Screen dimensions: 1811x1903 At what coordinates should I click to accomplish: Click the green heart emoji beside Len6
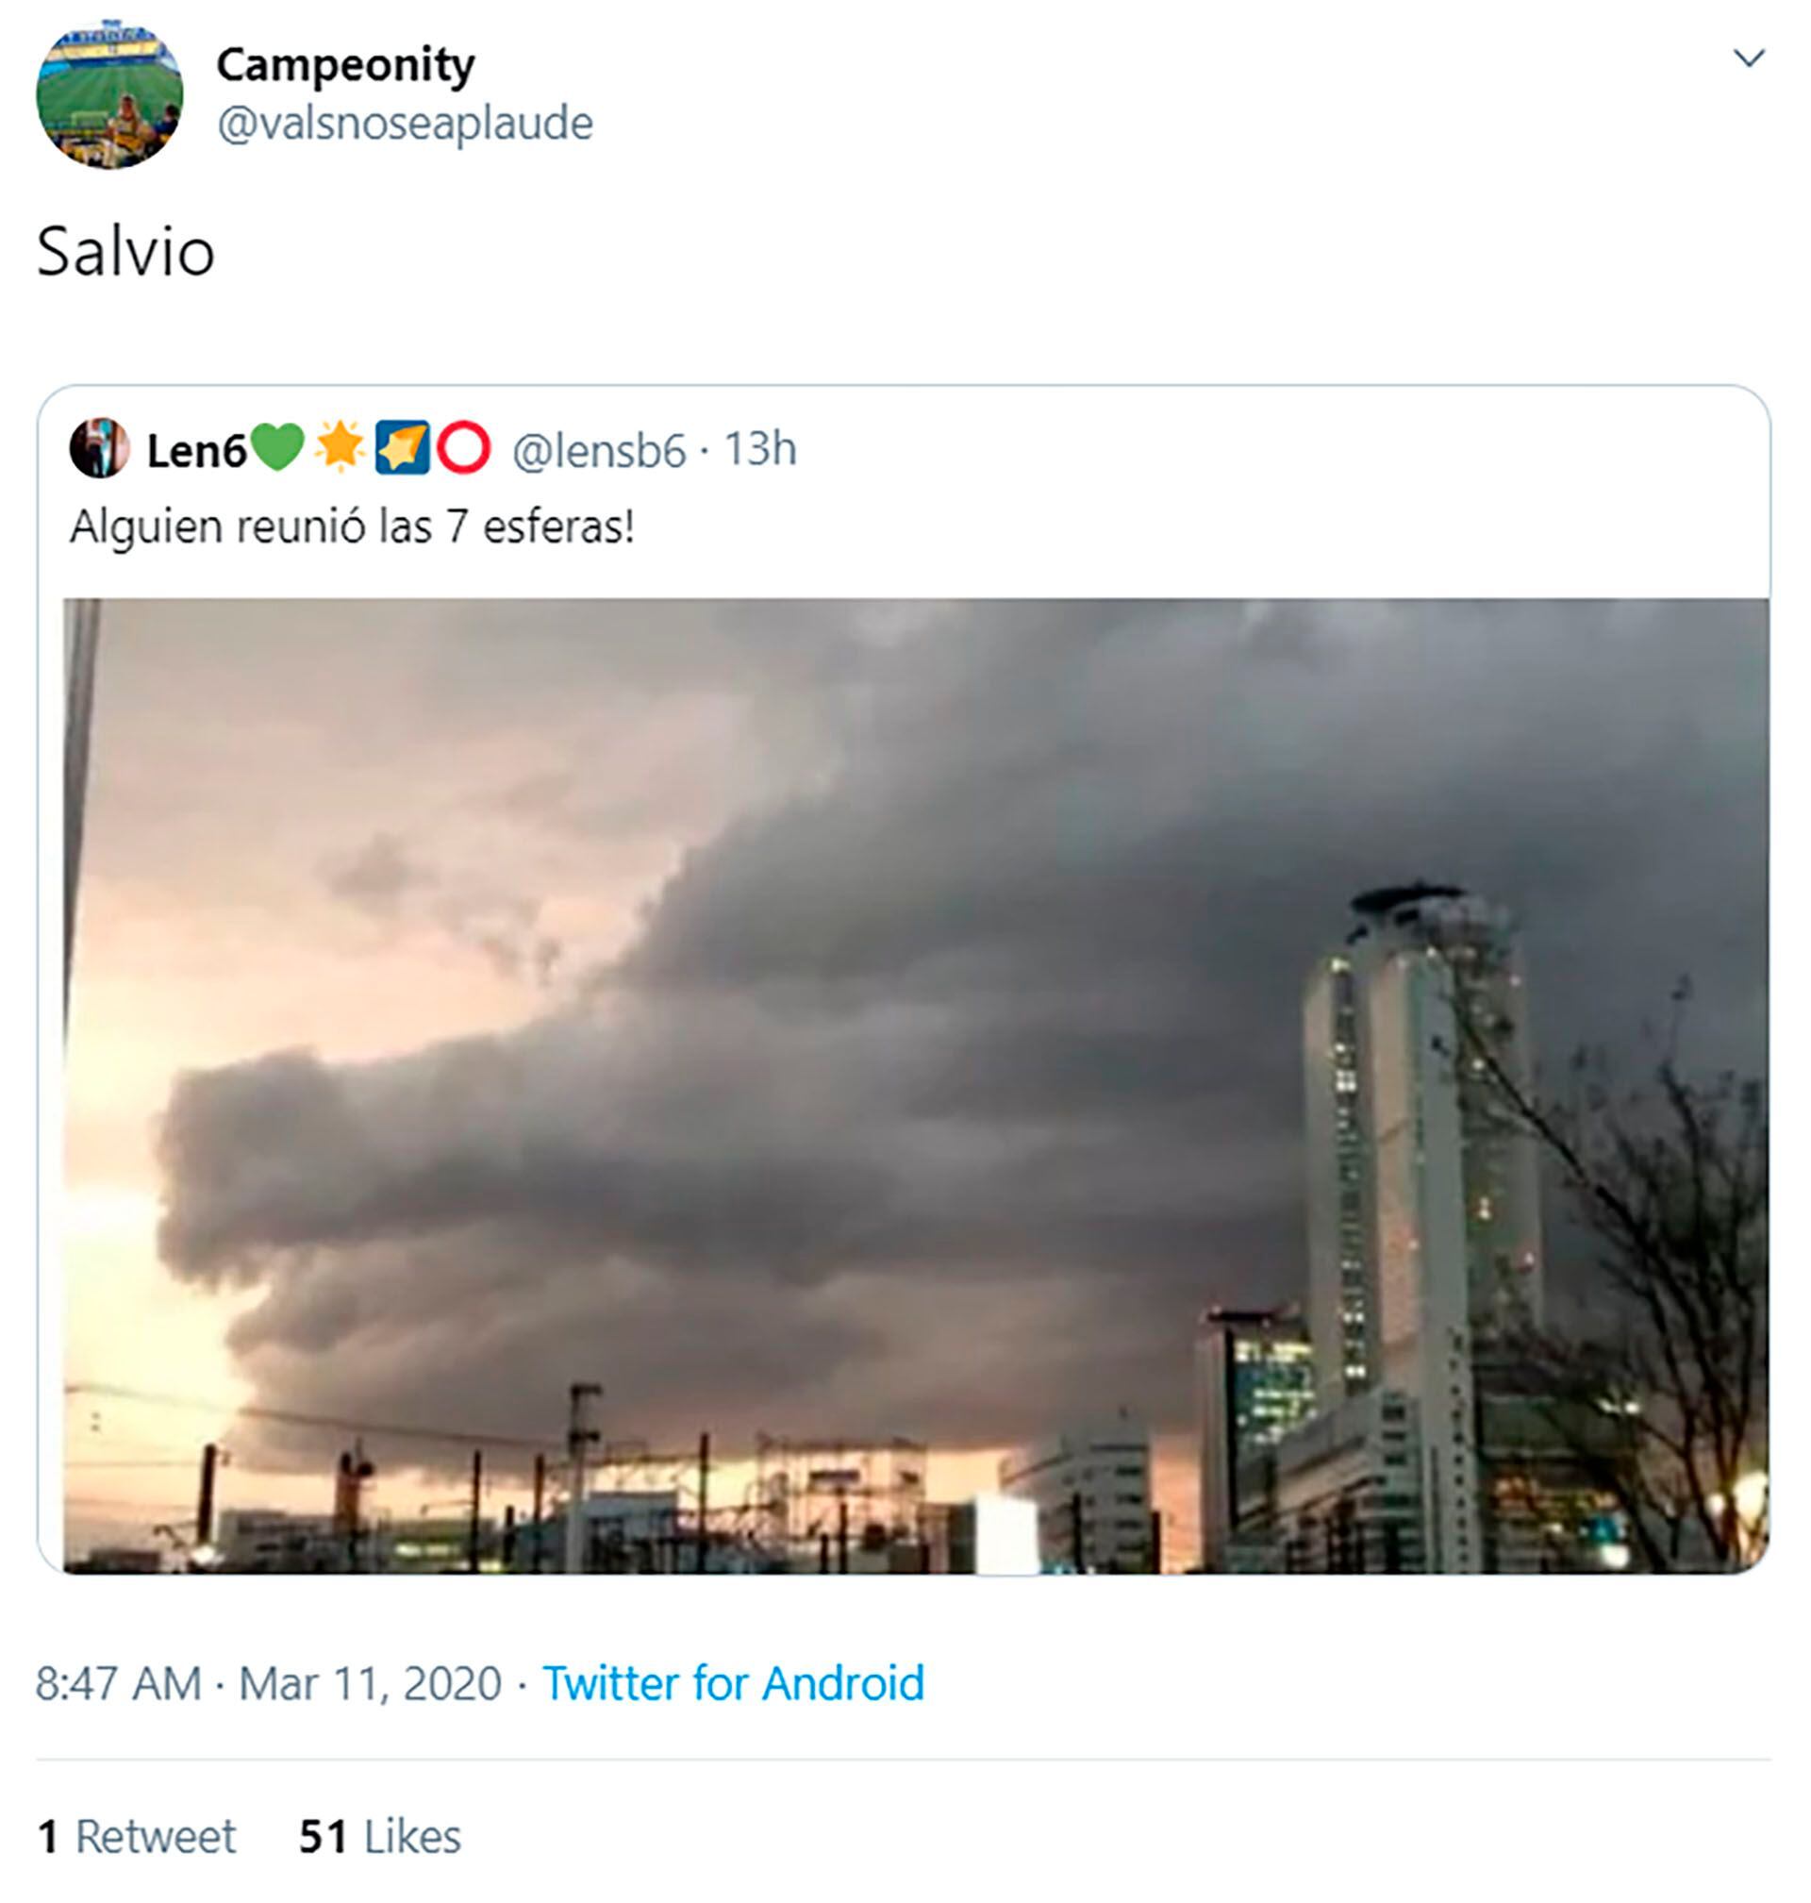(x=277, y=448)
